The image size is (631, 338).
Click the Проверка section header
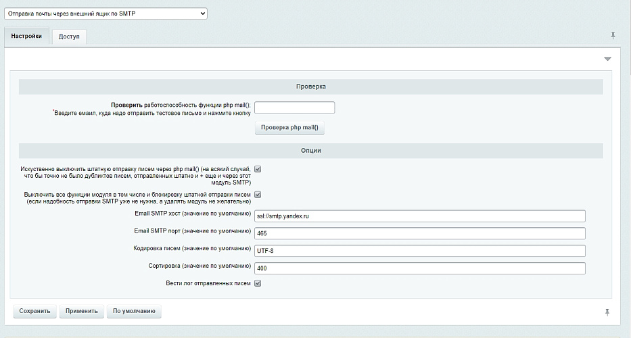point(310,87)
